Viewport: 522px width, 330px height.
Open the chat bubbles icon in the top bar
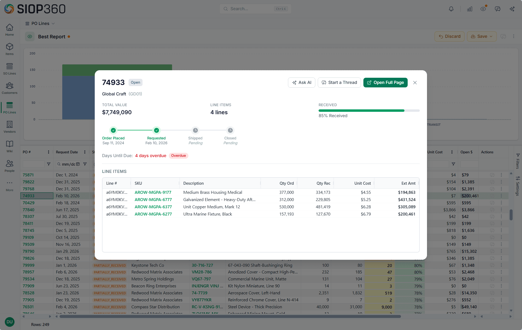pyautogui.click(x=498, y=9)
